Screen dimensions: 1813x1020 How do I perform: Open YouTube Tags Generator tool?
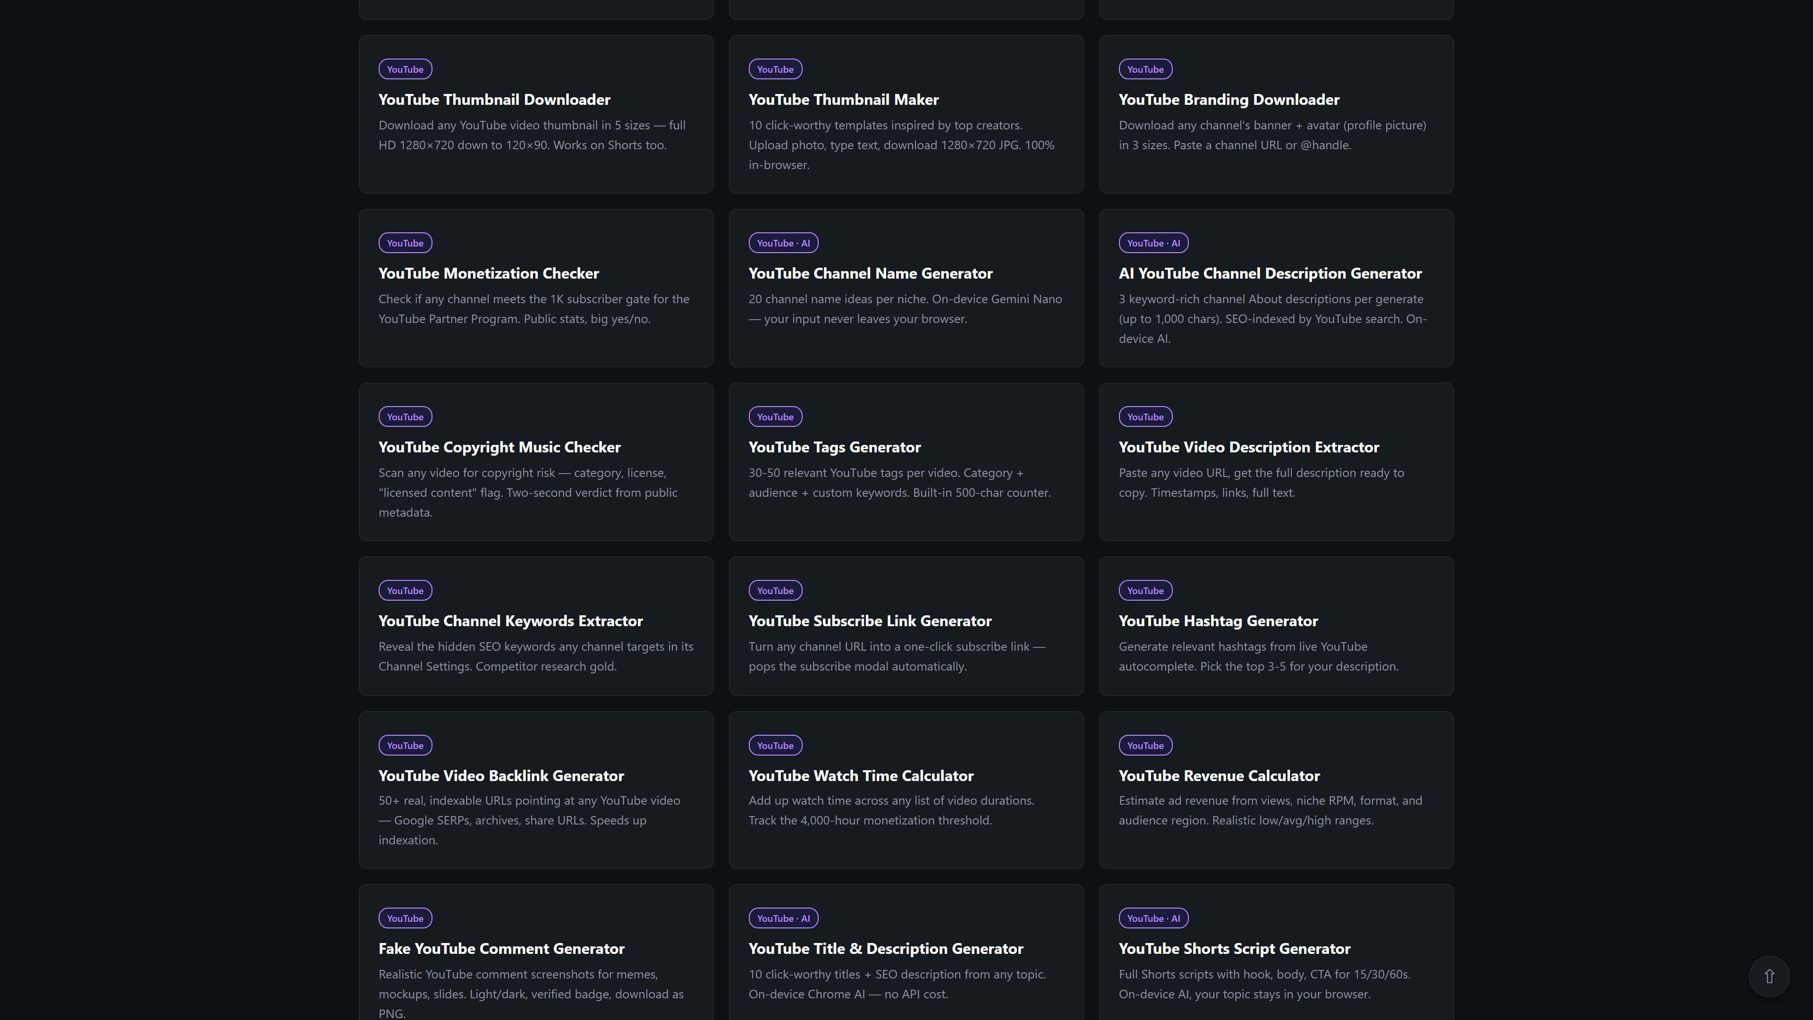834,448
